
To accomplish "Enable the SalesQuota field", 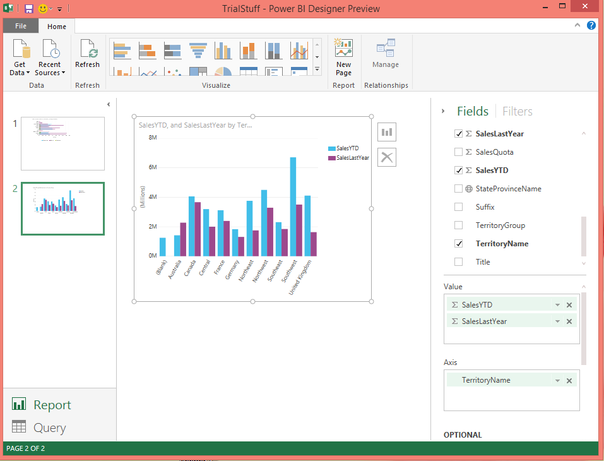I will tap(458, 152).
